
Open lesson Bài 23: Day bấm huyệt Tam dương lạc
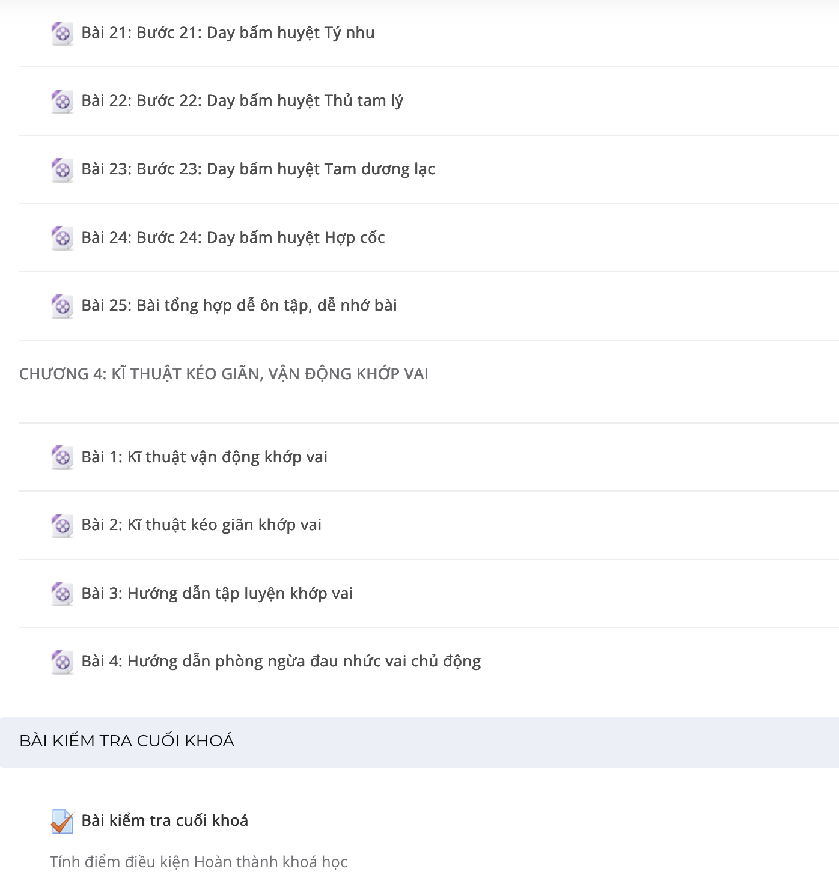[258, 169]
